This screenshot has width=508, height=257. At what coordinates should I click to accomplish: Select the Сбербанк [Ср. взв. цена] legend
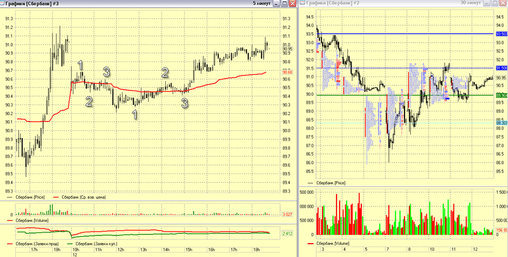pyautogui.click(x=84, y=197)
